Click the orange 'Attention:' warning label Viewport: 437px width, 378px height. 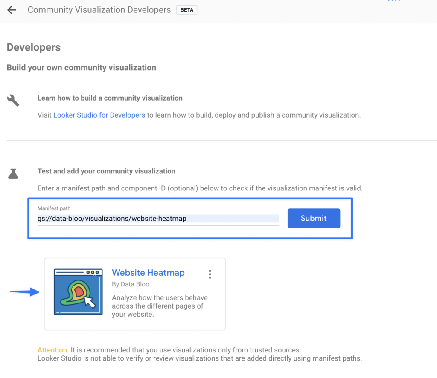tap(53, 350)
